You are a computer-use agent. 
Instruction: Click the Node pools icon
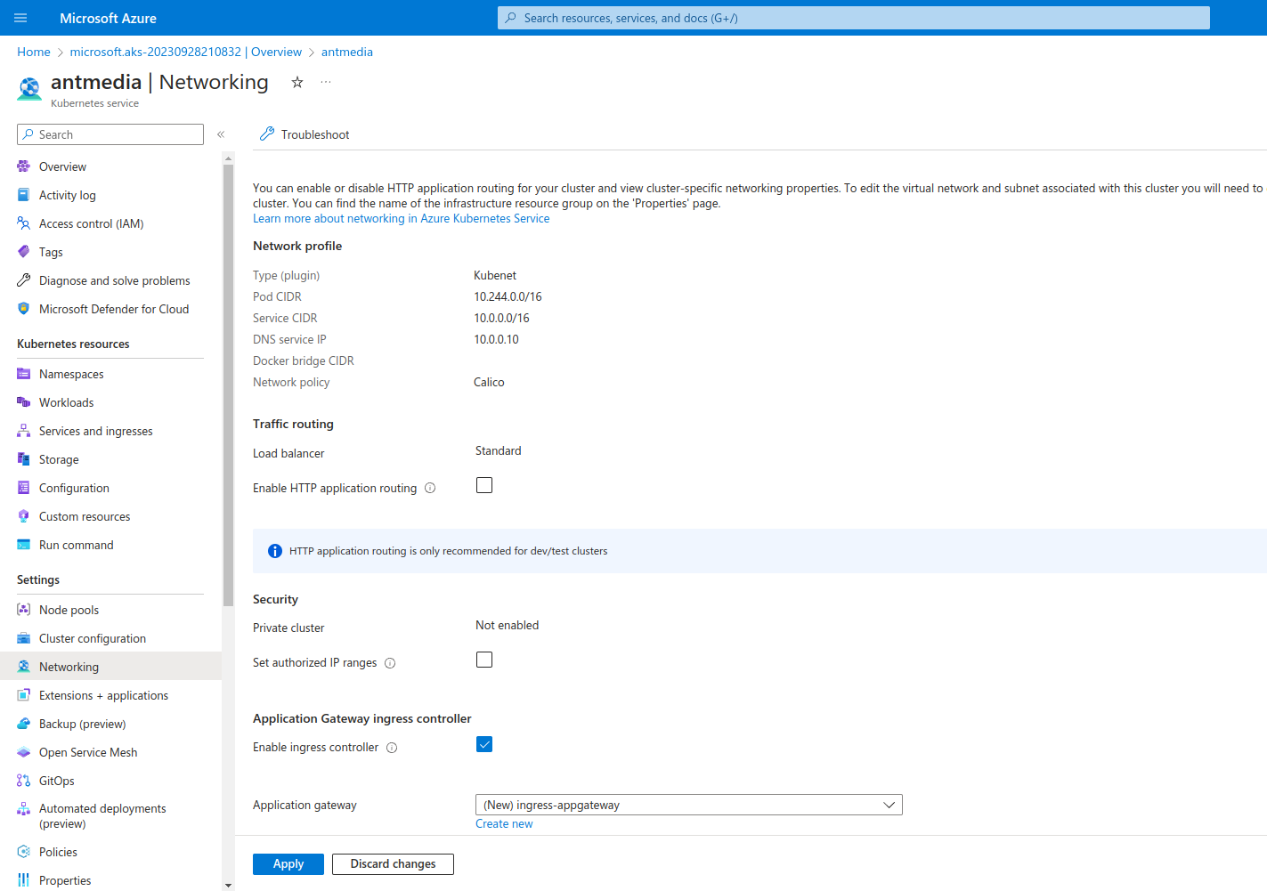(24, 610)
